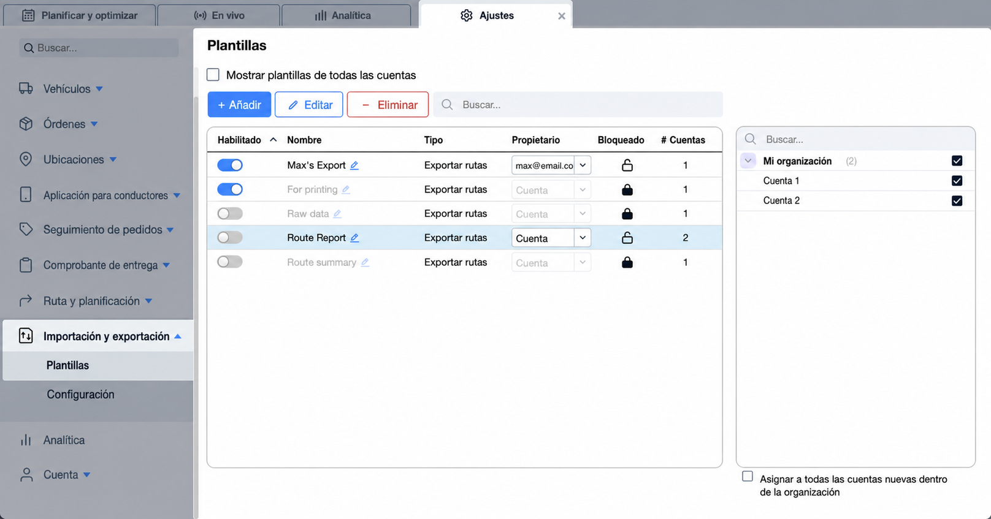Click the calendar icon on Planificar y optimizar tab
The width and height of the screenshot is (991, 519).
point(28,15)
